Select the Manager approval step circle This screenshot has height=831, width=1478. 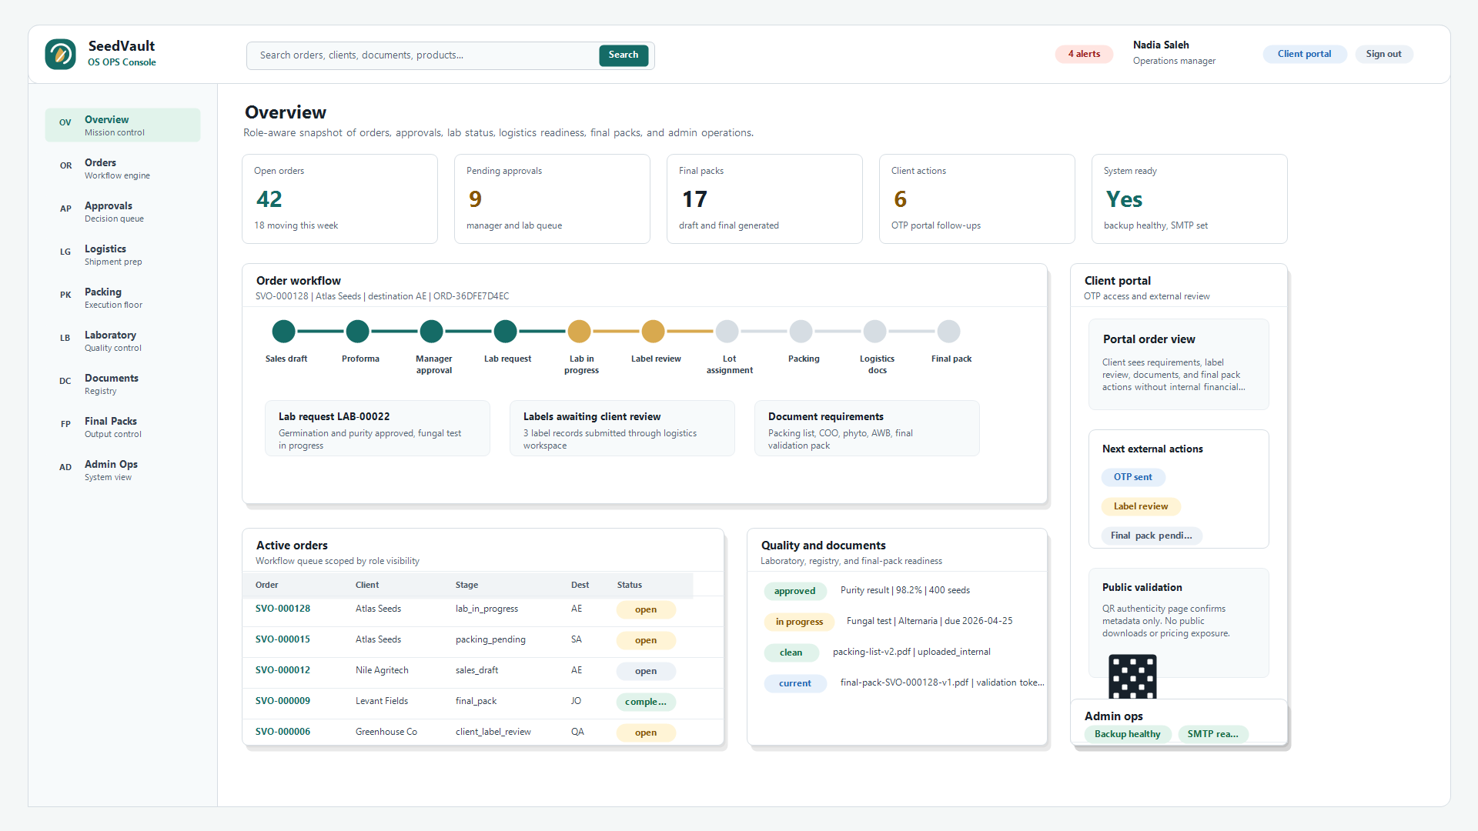(x=431, y=332)
